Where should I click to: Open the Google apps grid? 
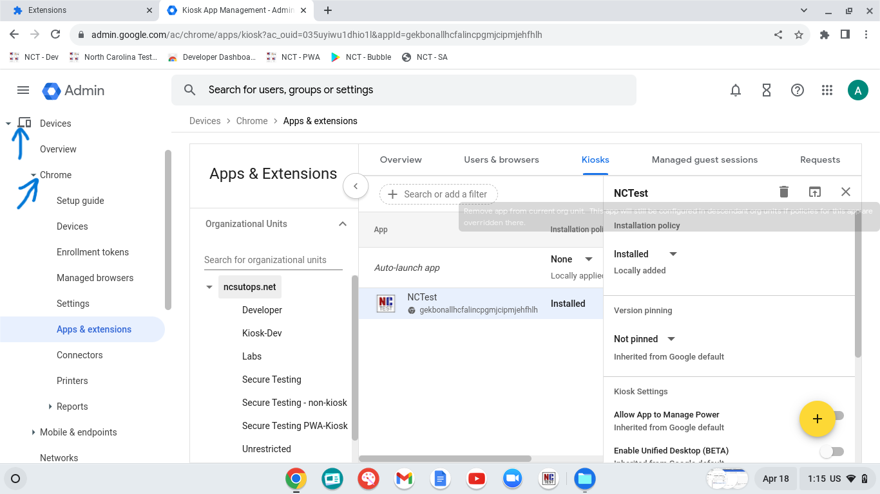(827, 91)
